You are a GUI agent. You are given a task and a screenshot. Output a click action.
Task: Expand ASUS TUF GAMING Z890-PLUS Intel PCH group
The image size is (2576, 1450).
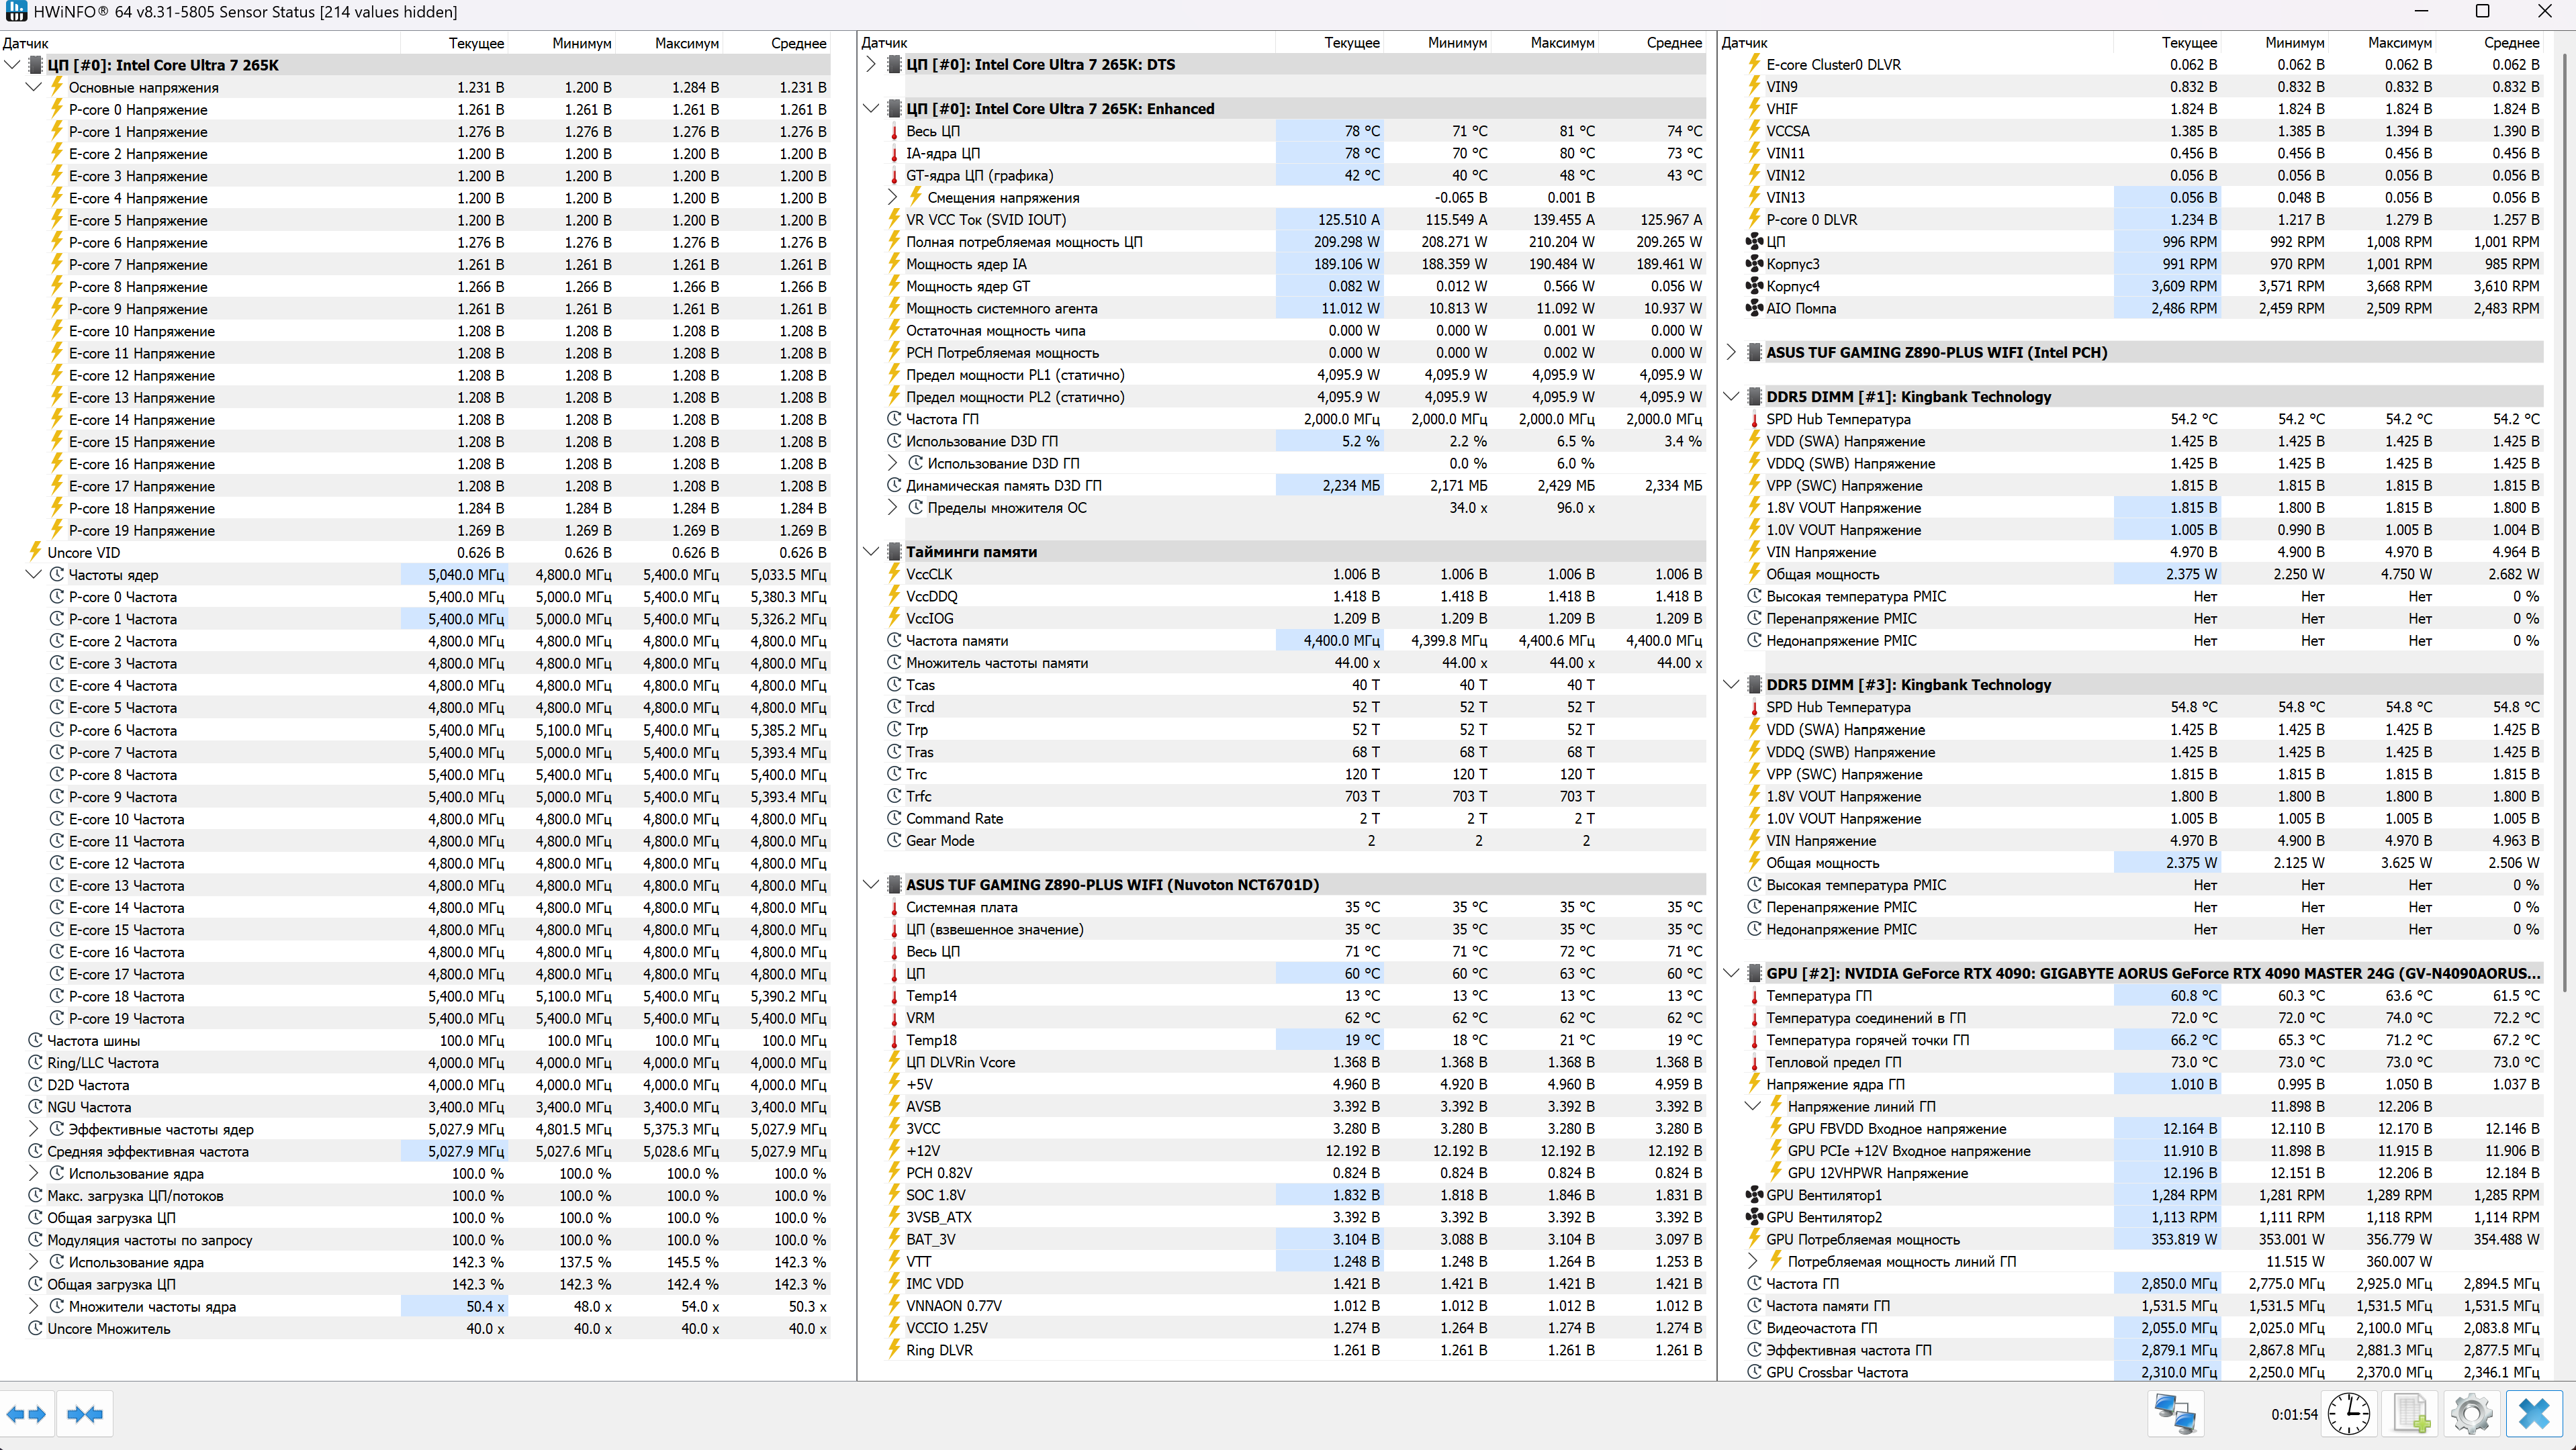1731,352
